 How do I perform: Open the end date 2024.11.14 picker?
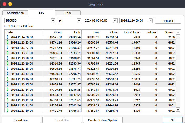pyautogui.click(x=151, y=20)
